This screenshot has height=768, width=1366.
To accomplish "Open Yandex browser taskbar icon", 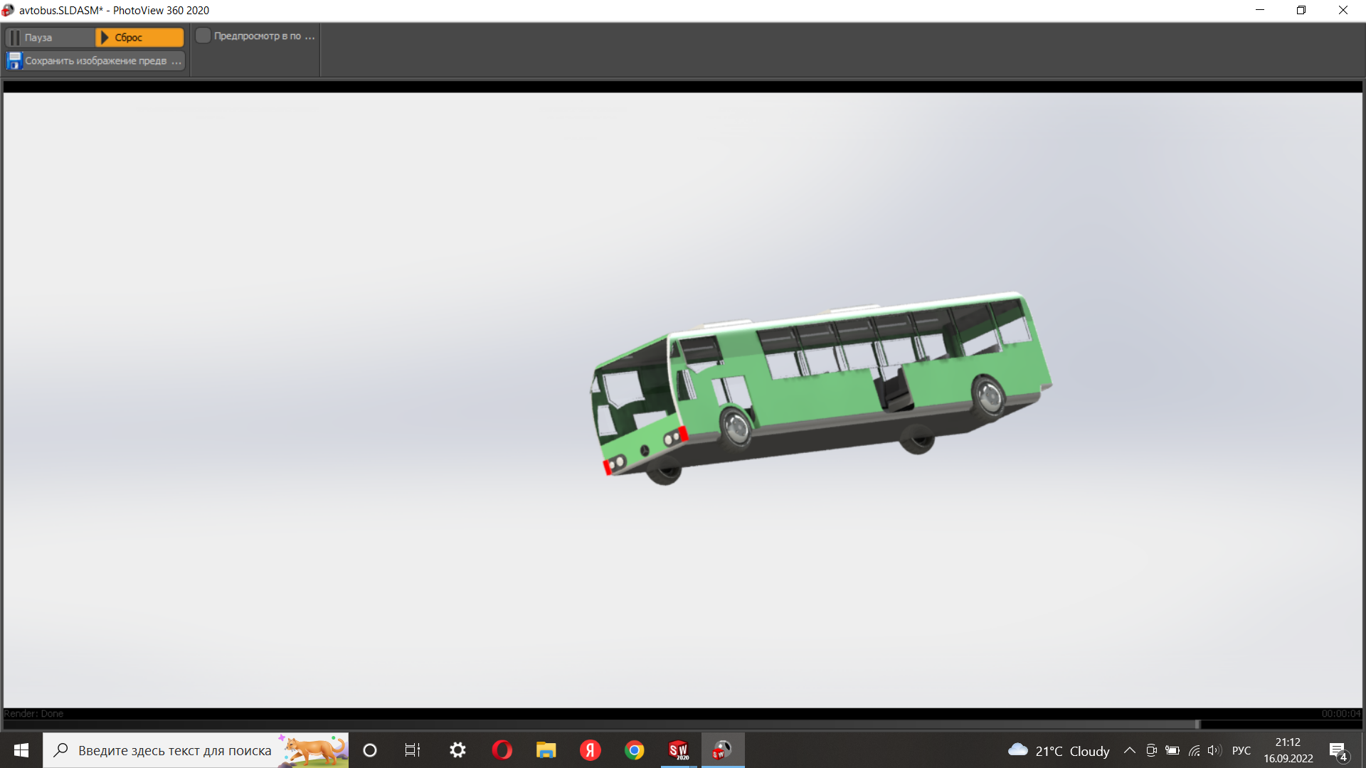I will [x=591, y=750].
